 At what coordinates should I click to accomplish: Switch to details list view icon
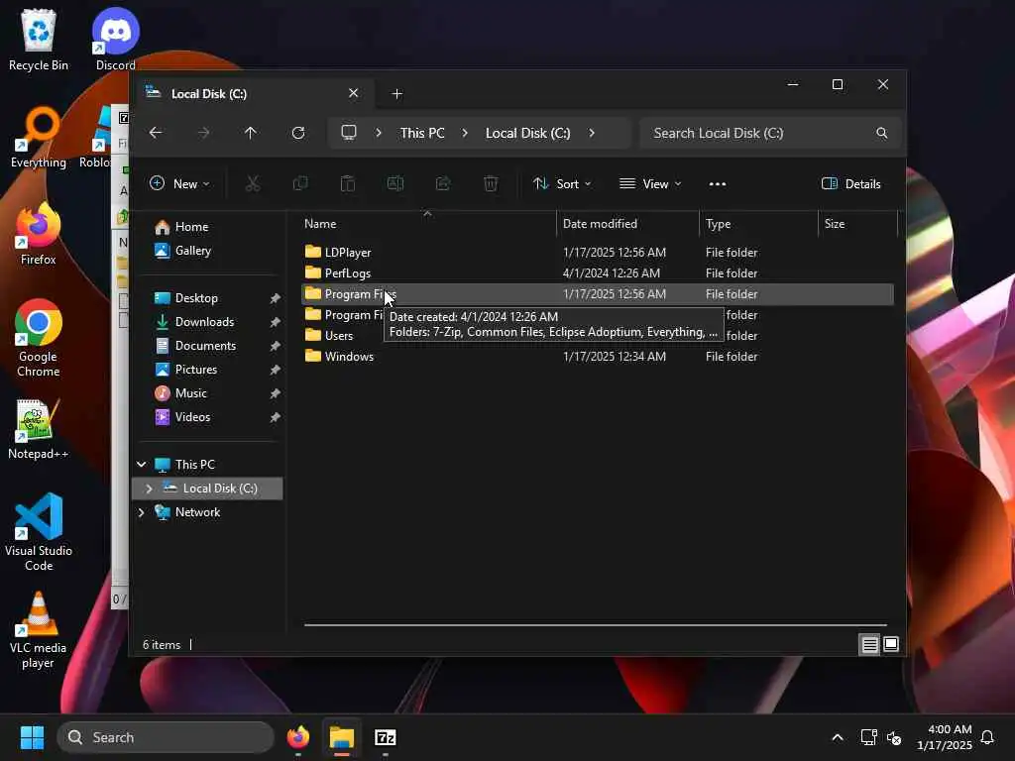pos(870,644)
